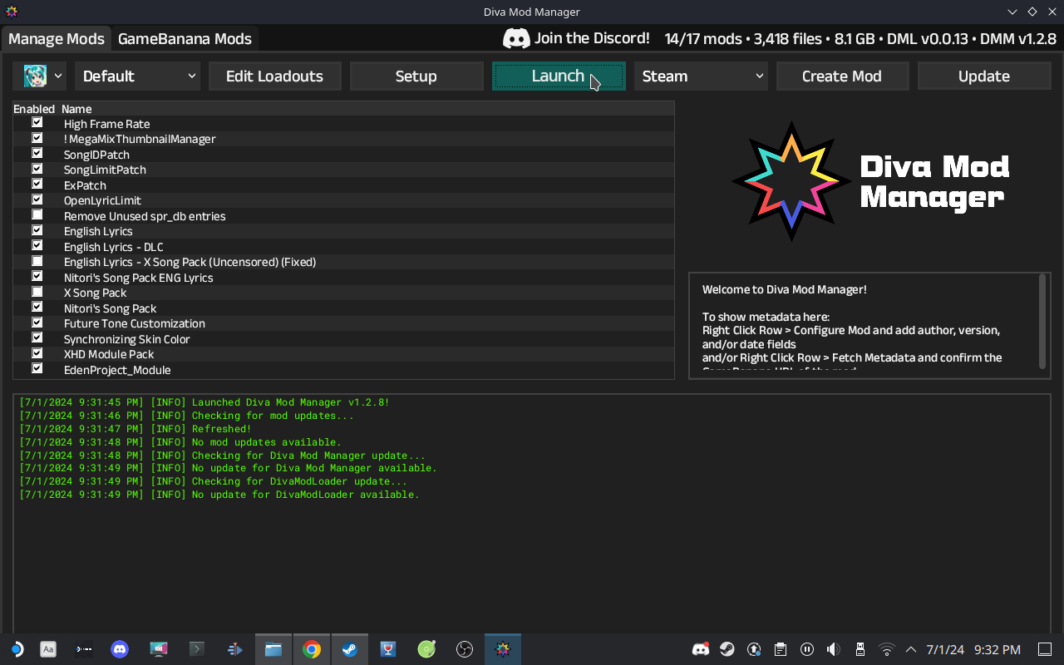Open the Wi-Fi network tray icon
This screenshot has width=1064, height=665.
tap(887, 649)
